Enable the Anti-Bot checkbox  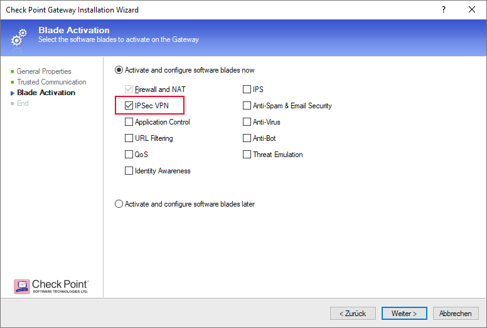pyautogui.click(x=247, y=138)
